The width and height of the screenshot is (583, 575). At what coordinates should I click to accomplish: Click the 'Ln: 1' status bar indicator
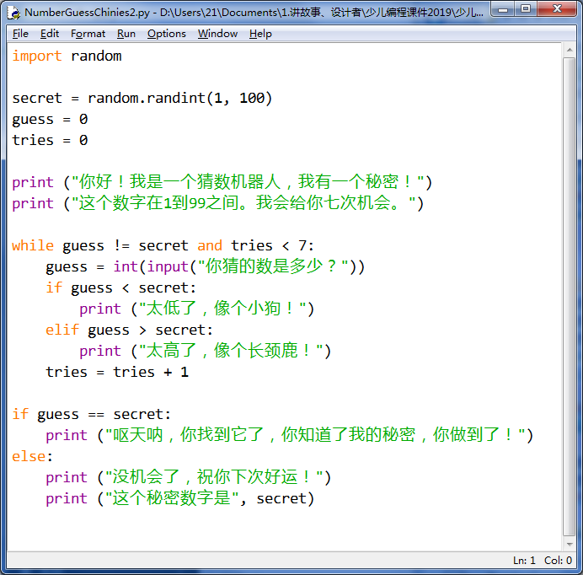coord(524,561)
